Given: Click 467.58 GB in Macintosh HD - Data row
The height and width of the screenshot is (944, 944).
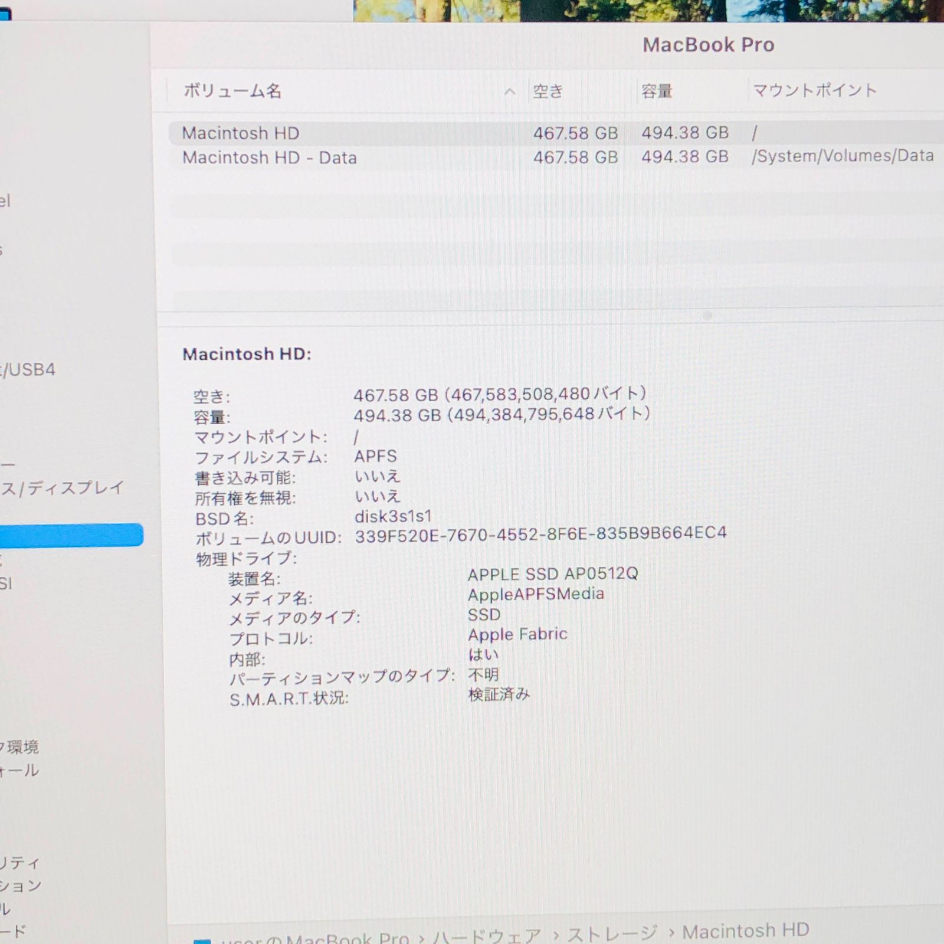Looking at the screenshot, I should click(575, 158).
